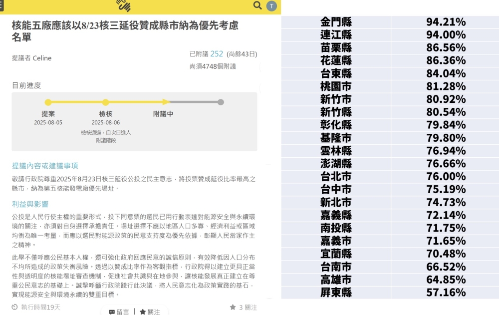Click the 提議內容或建議事項 heading
This screenshot has height=316, width=499.
45,166
